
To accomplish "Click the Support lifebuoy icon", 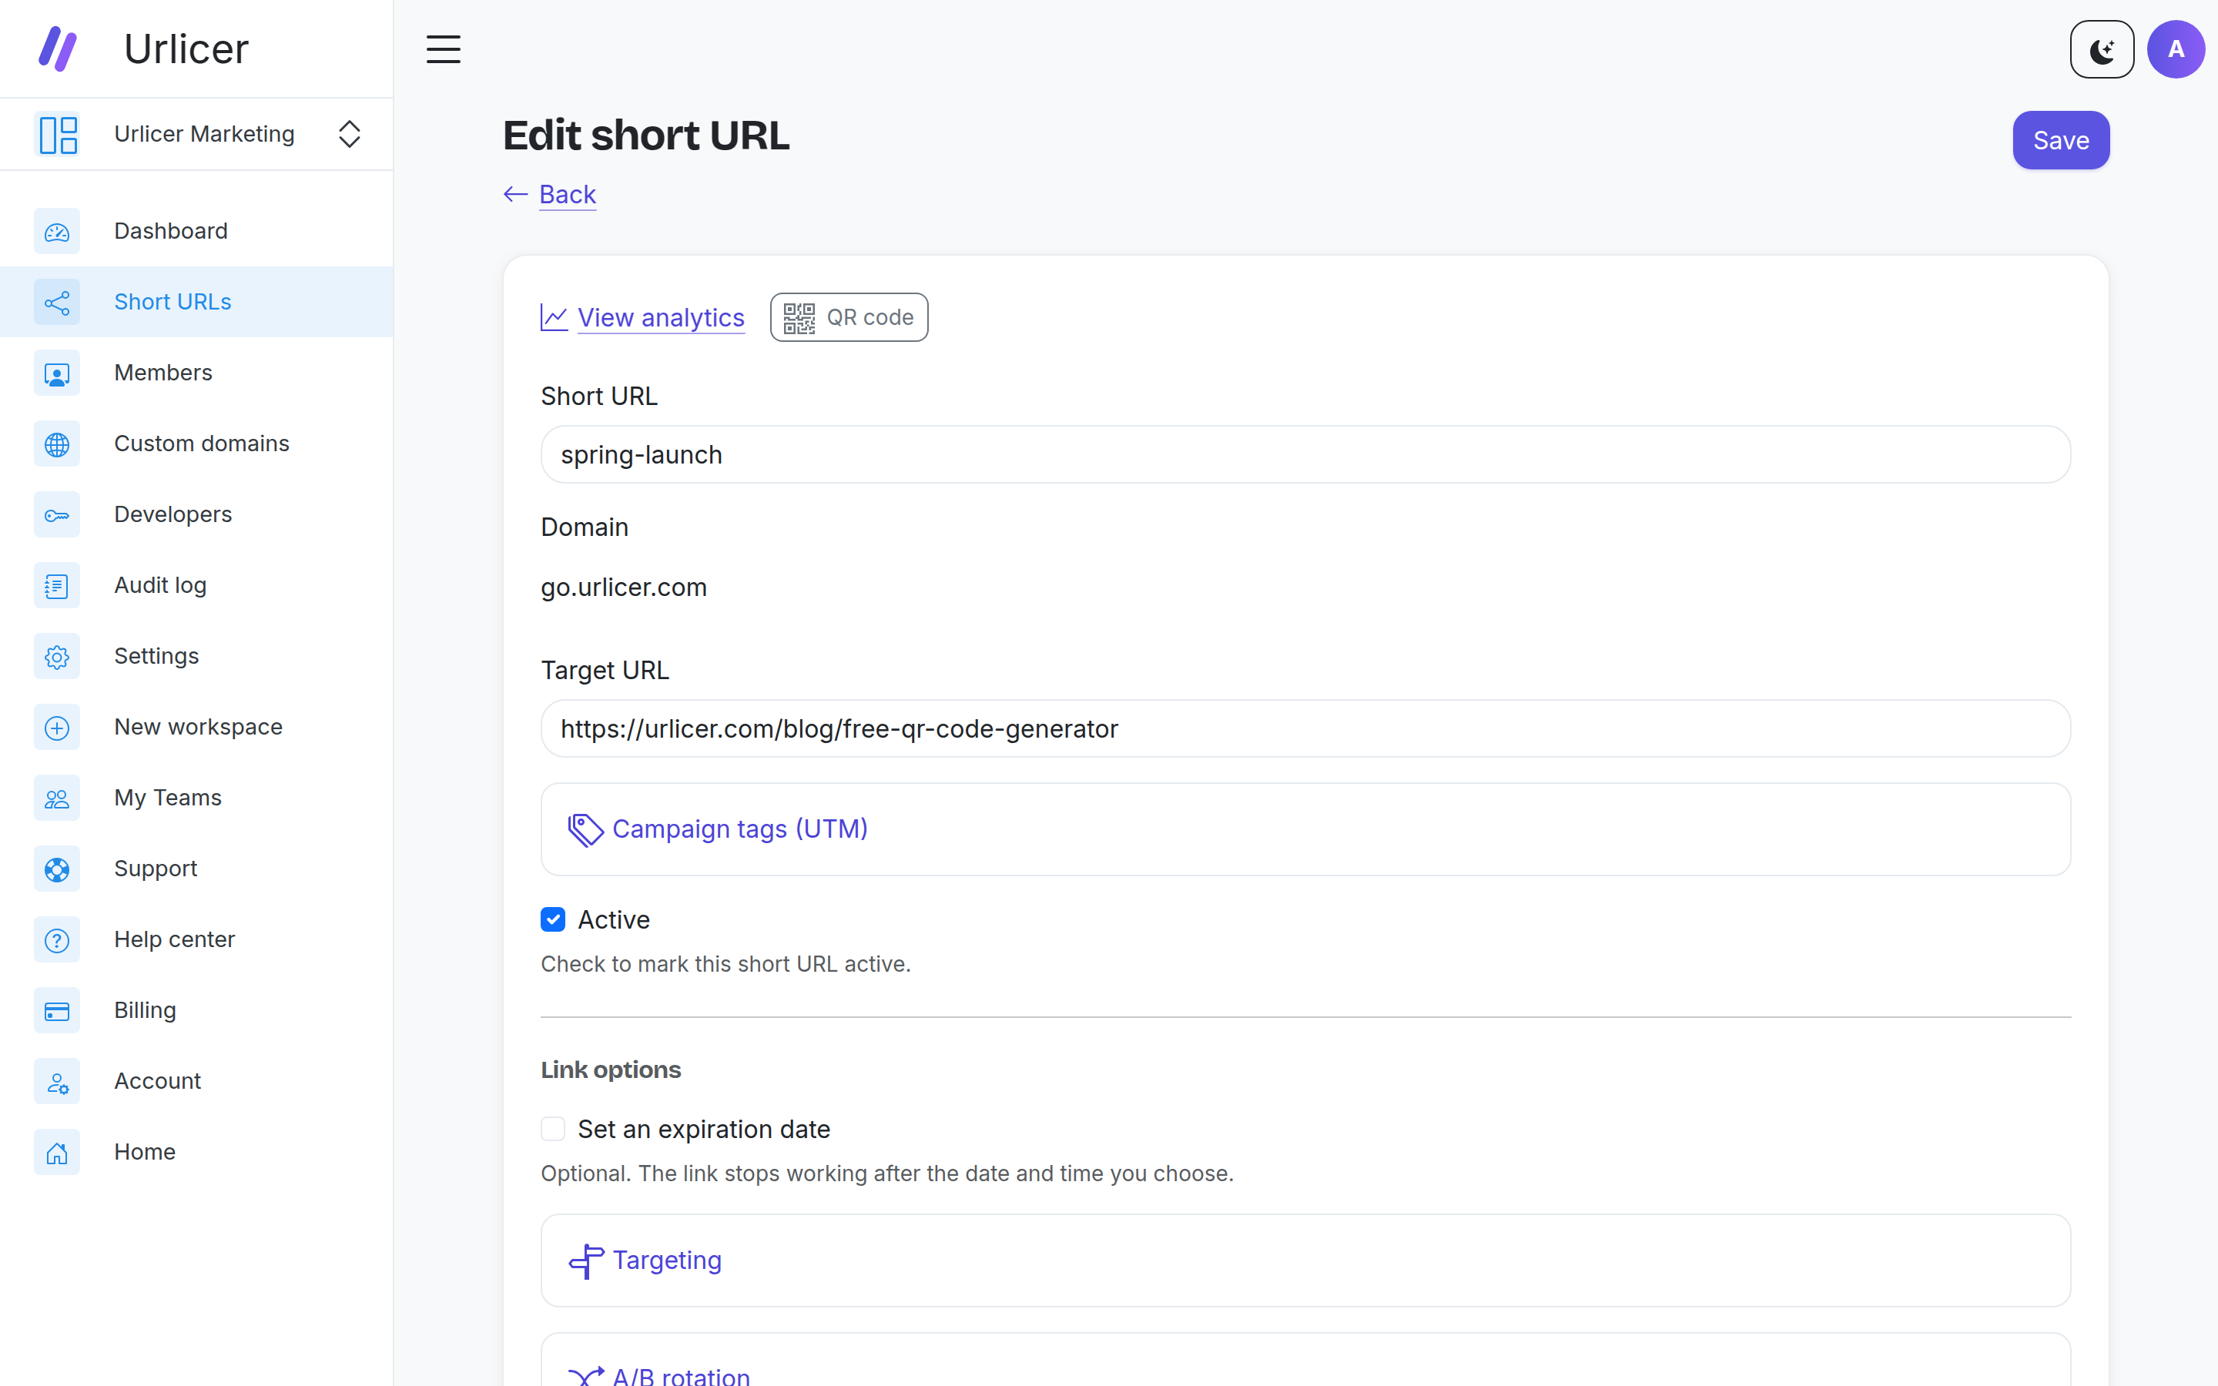I will pyautogui.click(x=57, y=869).
